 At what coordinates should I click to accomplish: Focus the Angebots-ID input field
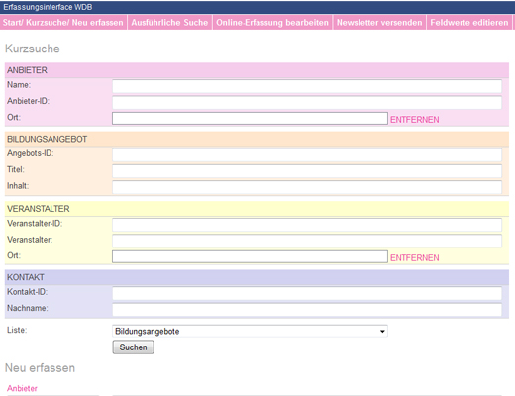[307, 154]
